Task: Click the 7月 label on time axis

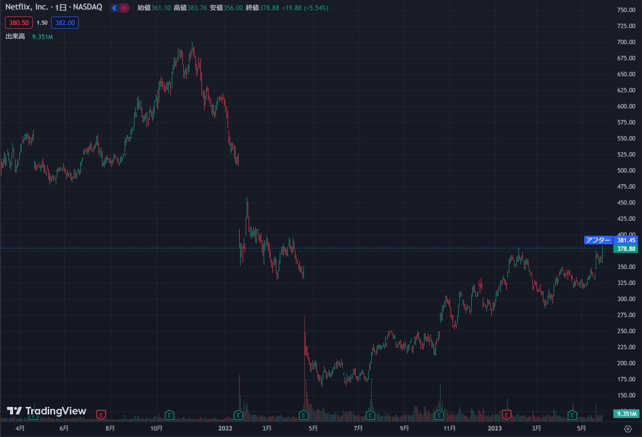Action: [x=358, y=428]
